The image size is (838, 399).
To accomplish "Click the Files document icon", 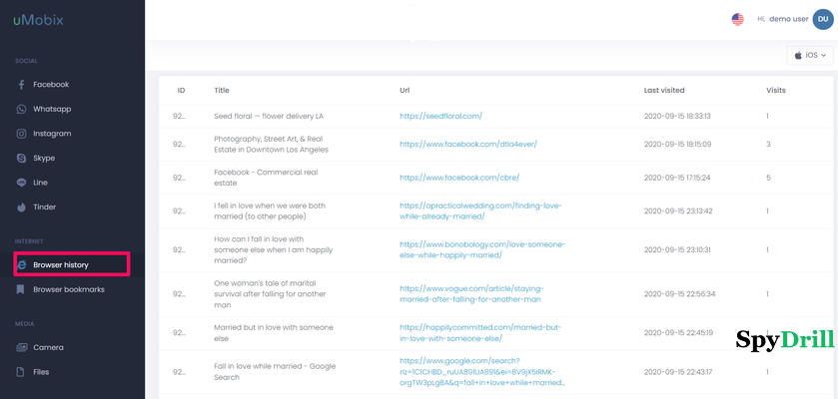I will coord(21,372).
